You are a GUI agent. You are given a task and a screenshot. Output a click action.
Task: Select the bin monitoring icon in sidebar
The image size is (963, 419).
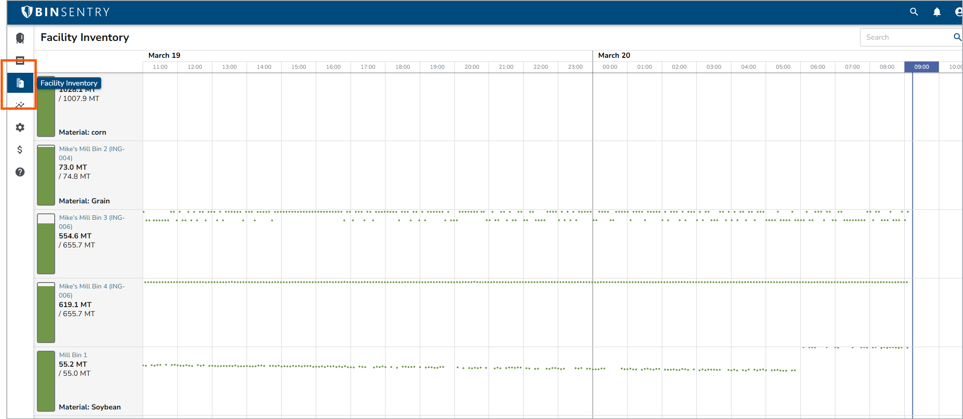[x=20, y=38]
